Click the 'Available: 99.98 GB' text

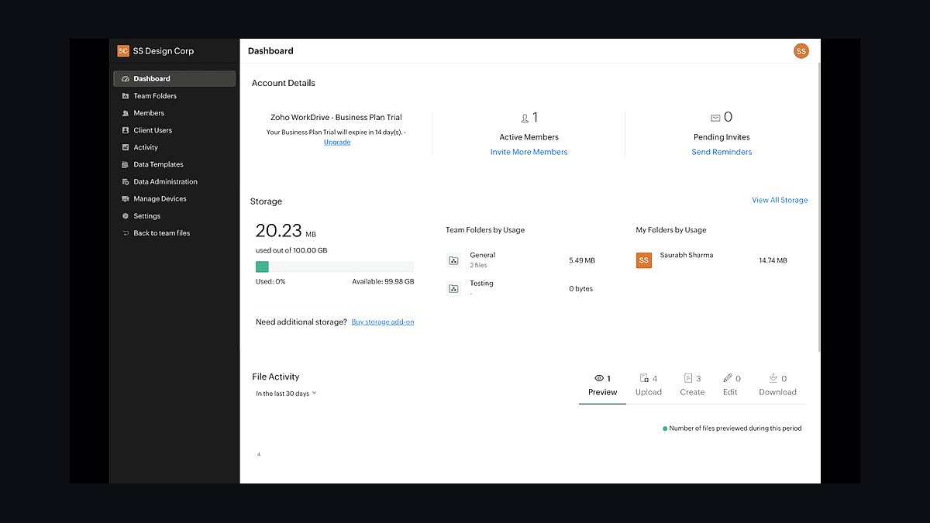pyautogui.click(x=383, y=282)
